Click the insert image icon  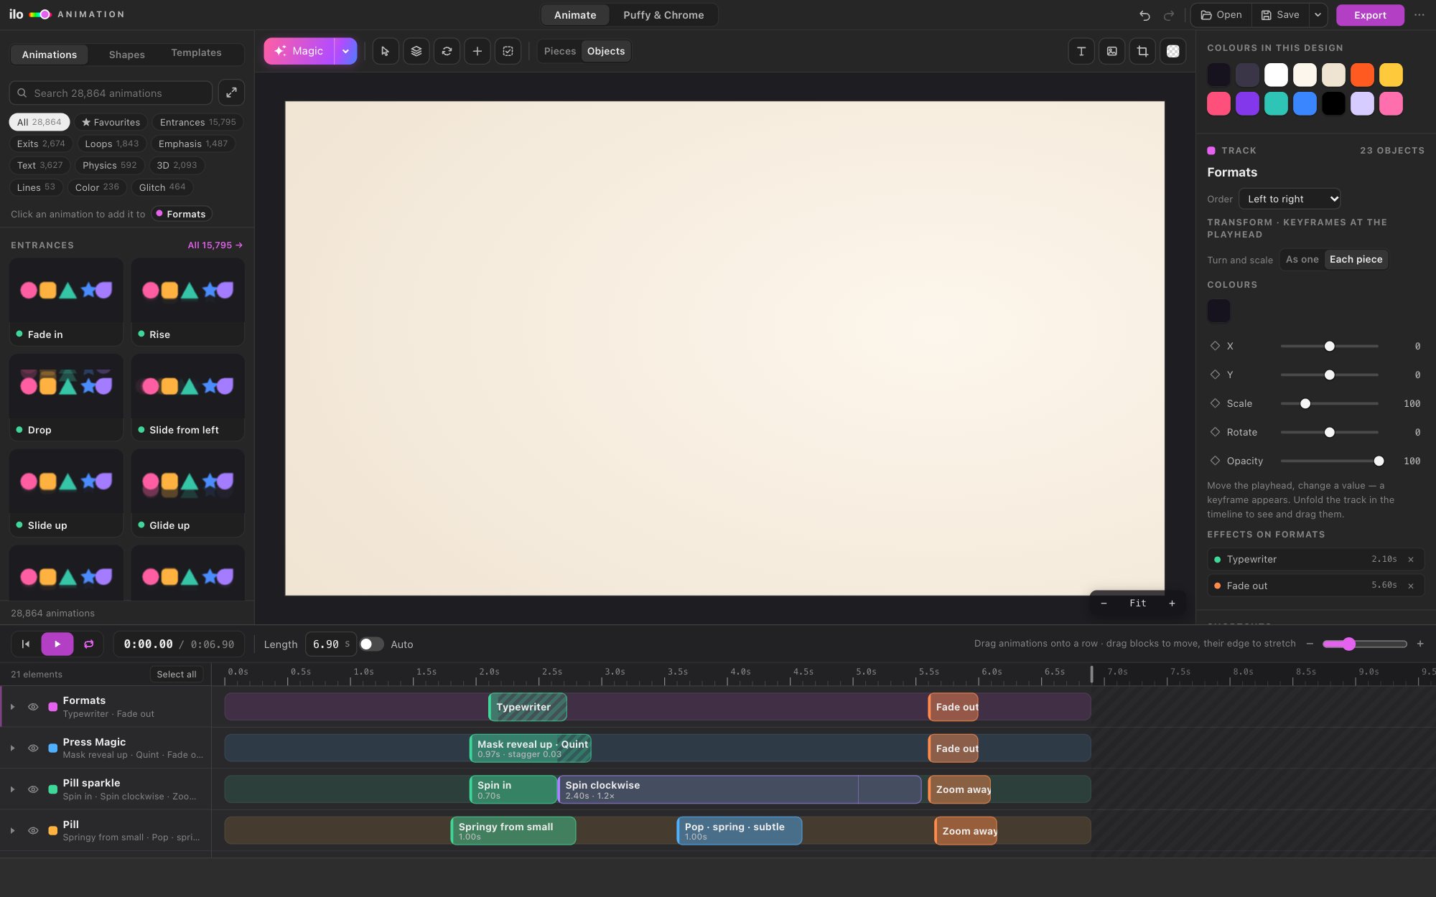[x=1112, y=51]
